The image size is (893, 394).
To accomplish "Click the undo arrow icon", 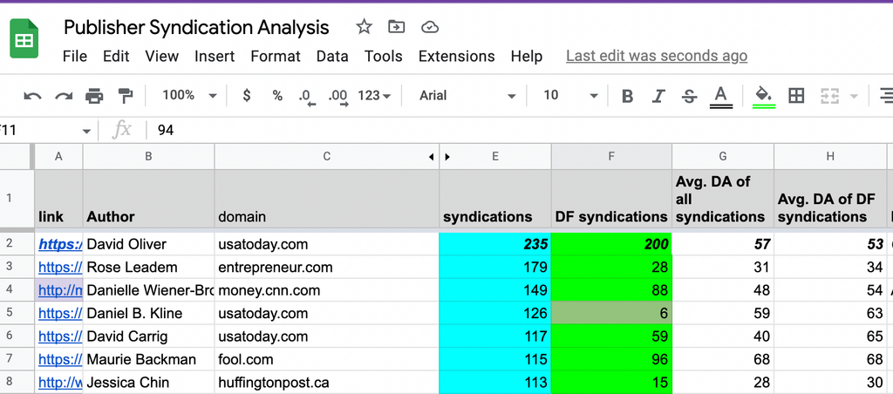I will (32, 96).
